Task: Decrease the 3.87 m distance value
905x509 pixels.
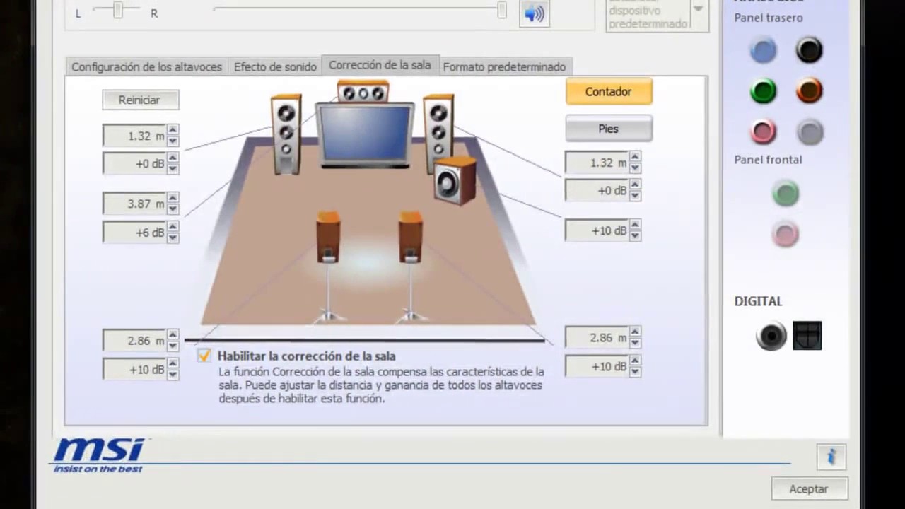Action: tap(173, 209)
